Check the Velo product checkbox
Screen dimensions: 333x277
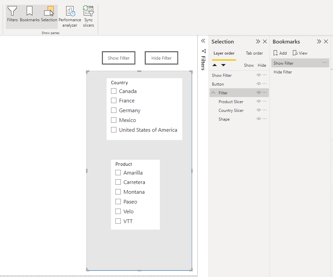[118, 211]
